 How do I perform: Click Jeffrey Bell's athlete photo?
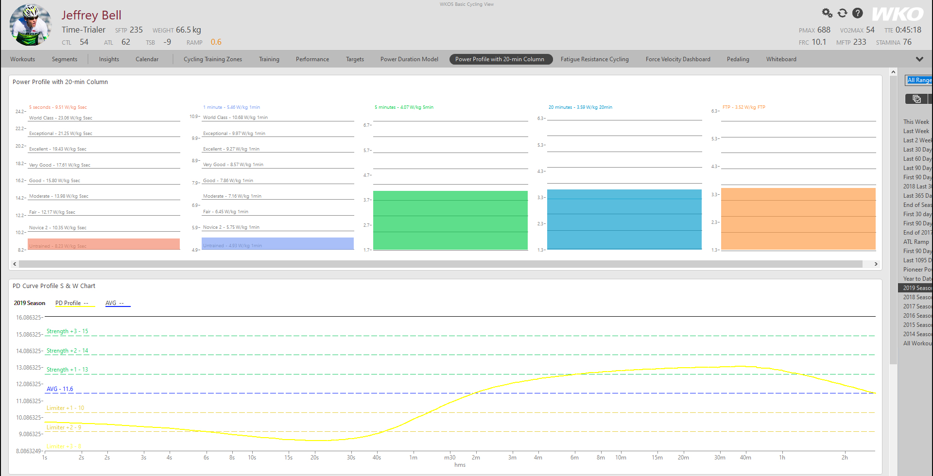[31, 25]
